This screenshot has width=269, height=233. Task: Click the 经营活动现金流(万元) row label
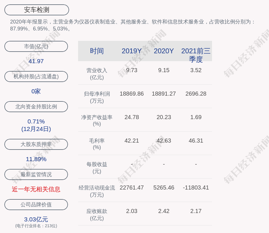point(97,191)
